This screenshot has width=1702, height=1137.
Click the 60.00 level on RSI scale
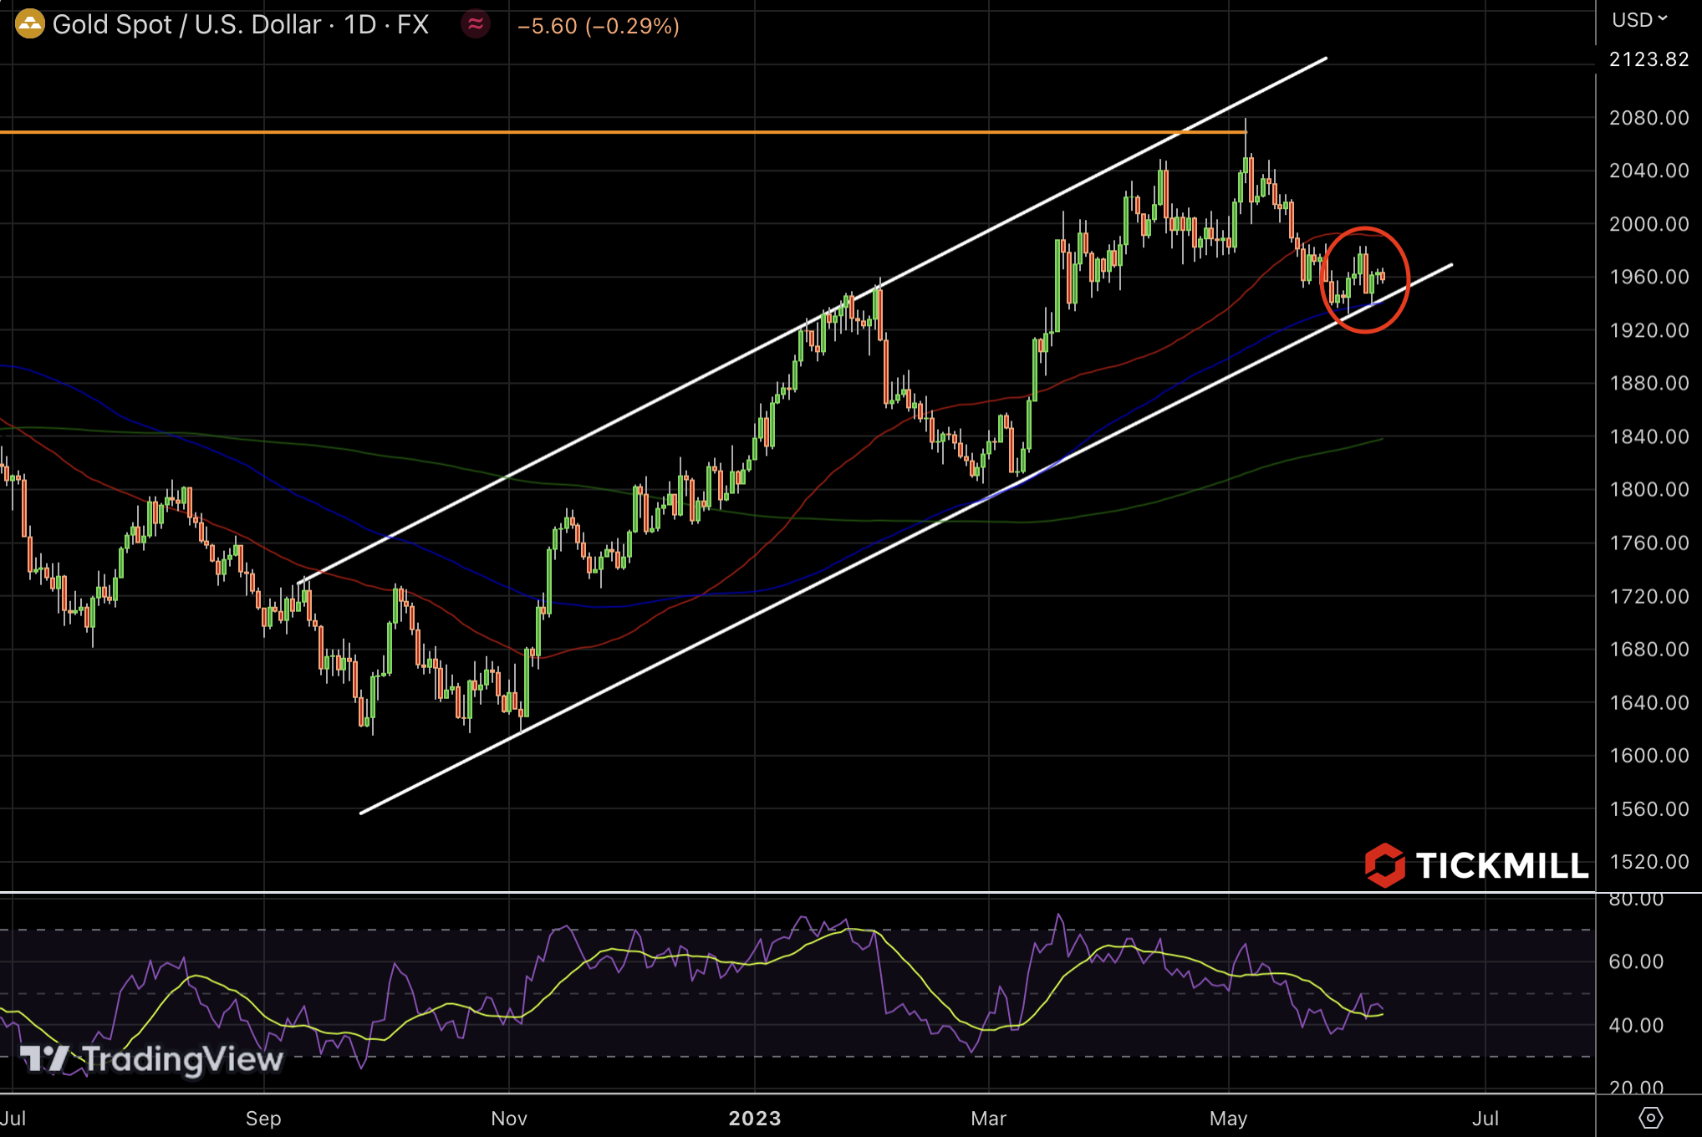(x=1636, y=961)
